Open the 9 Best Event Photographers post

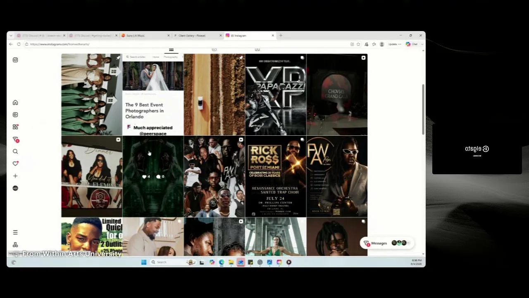(x=153, y=94)
